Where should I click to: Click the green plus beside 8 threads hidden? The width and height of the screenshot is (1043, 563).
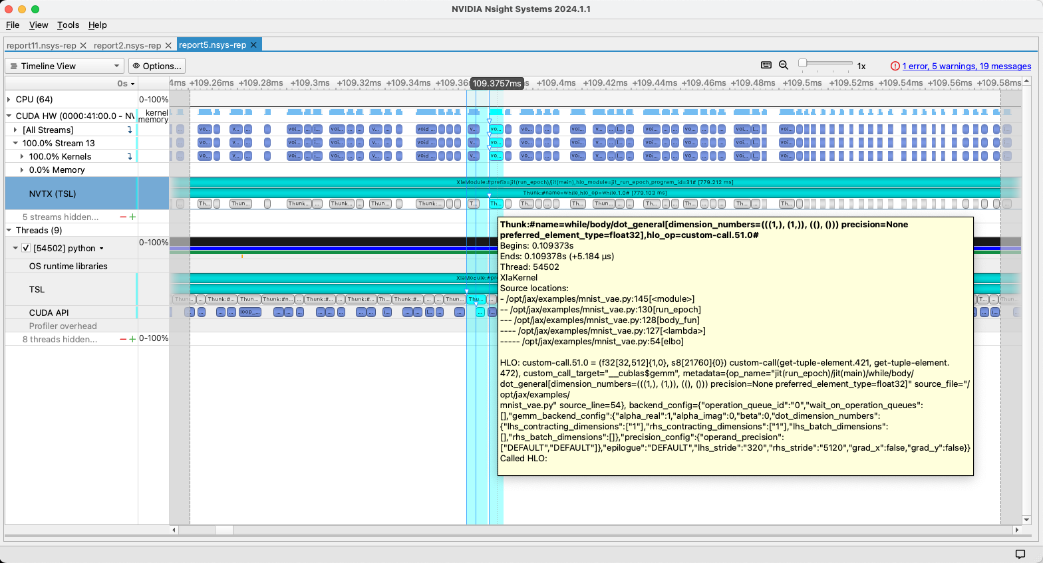coord(132,339)
